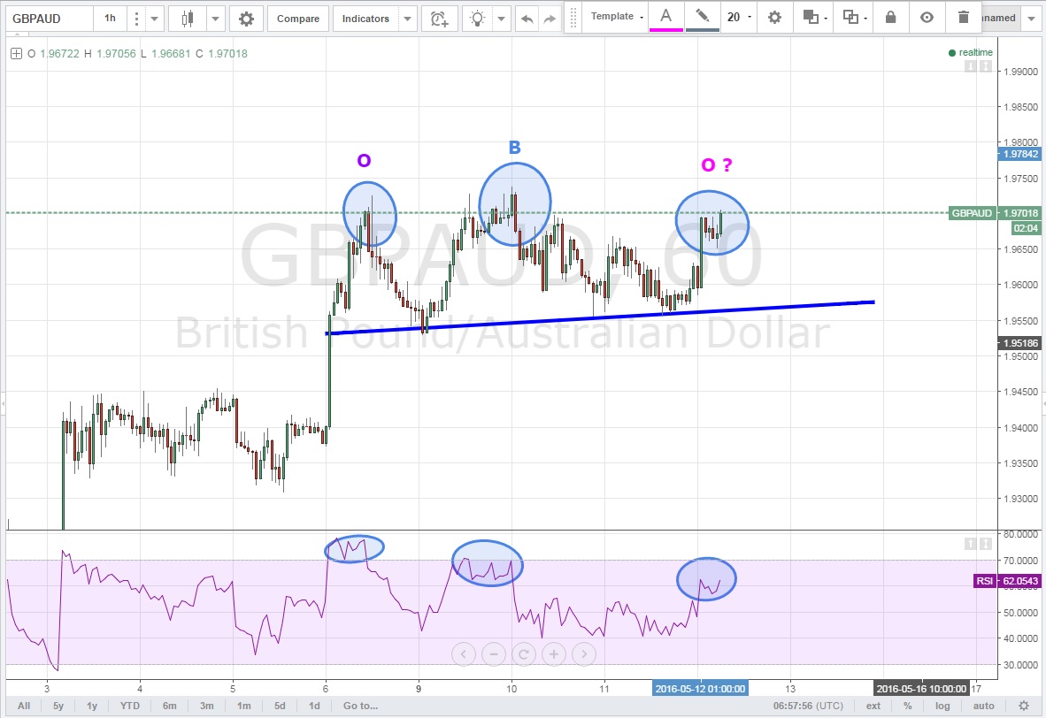Toggle drawing visibility with eye icon
This screenshot has height=718, width=1046.
point(927,17)
